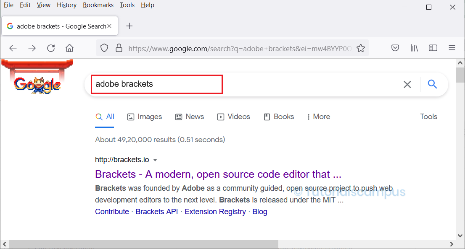
Task: Click the vertical scrollbar down arrow
Action: (460, 236)
